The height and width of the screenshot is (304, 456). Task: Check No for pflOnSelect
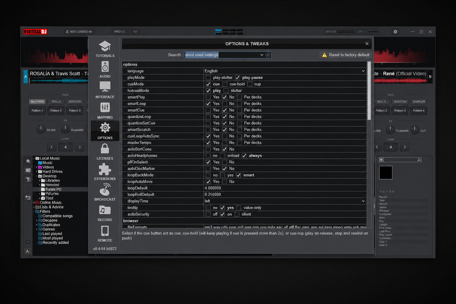pos(225,162)
